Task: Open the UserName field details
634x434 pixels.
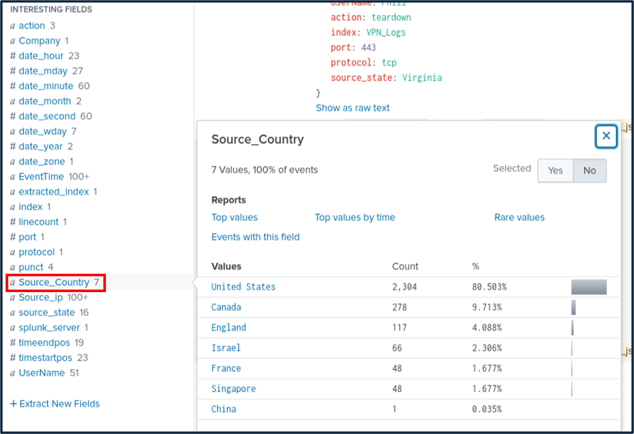Action: coord(42,373)
